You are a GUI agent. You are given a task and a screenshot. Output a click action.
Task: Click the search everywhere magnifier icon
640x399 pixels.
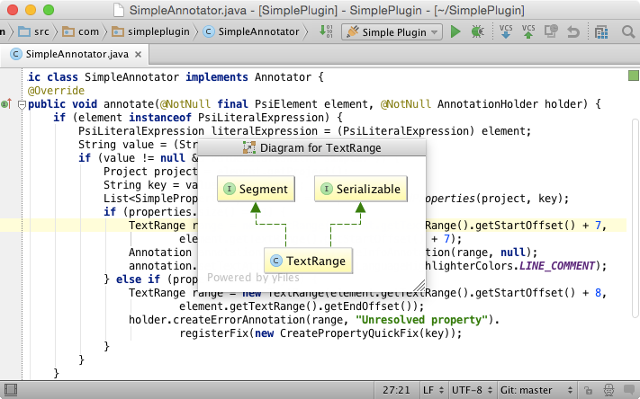(x=628, y=31)
